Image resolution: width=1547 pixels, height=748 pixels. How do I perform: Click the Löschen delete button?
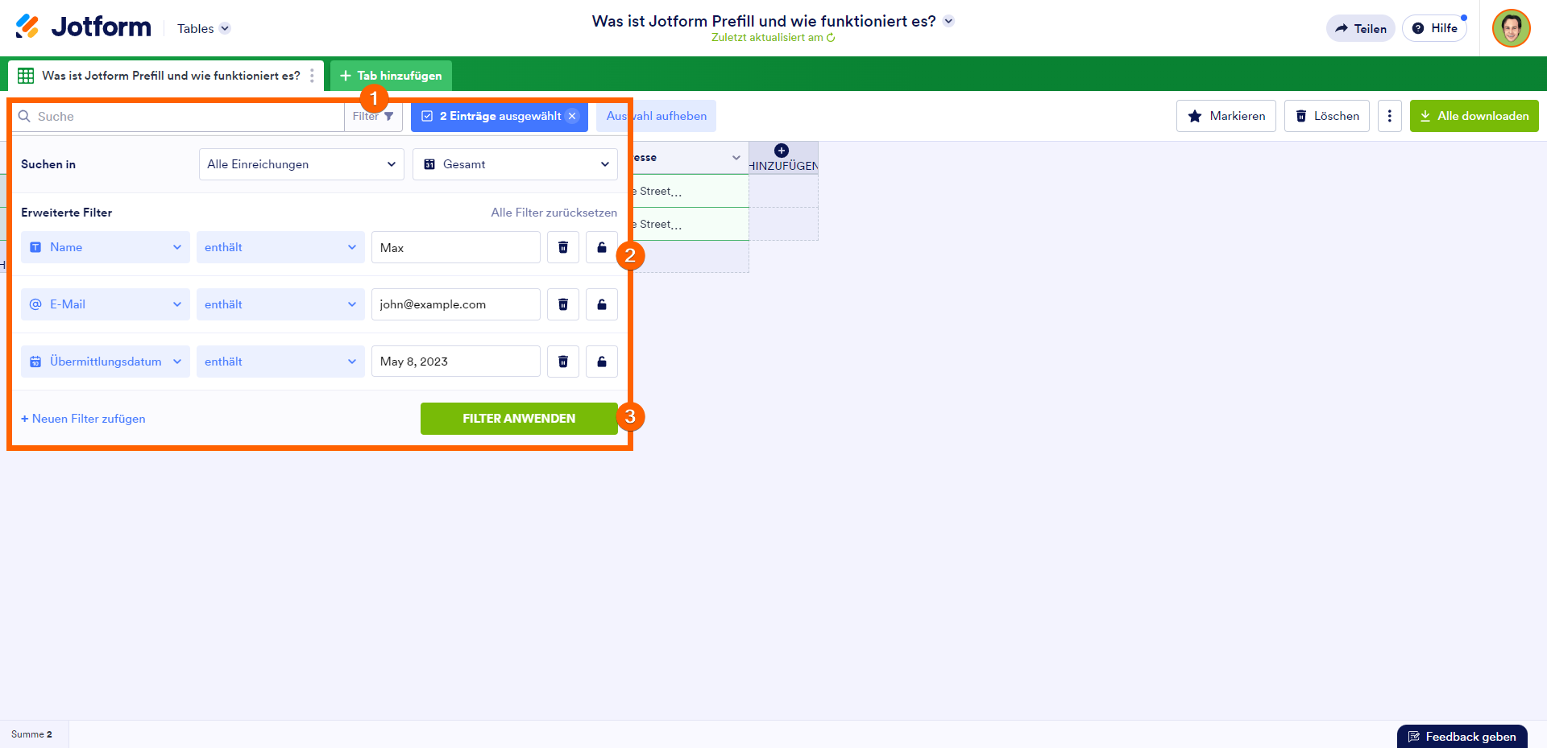click(x=1326, y=116)
